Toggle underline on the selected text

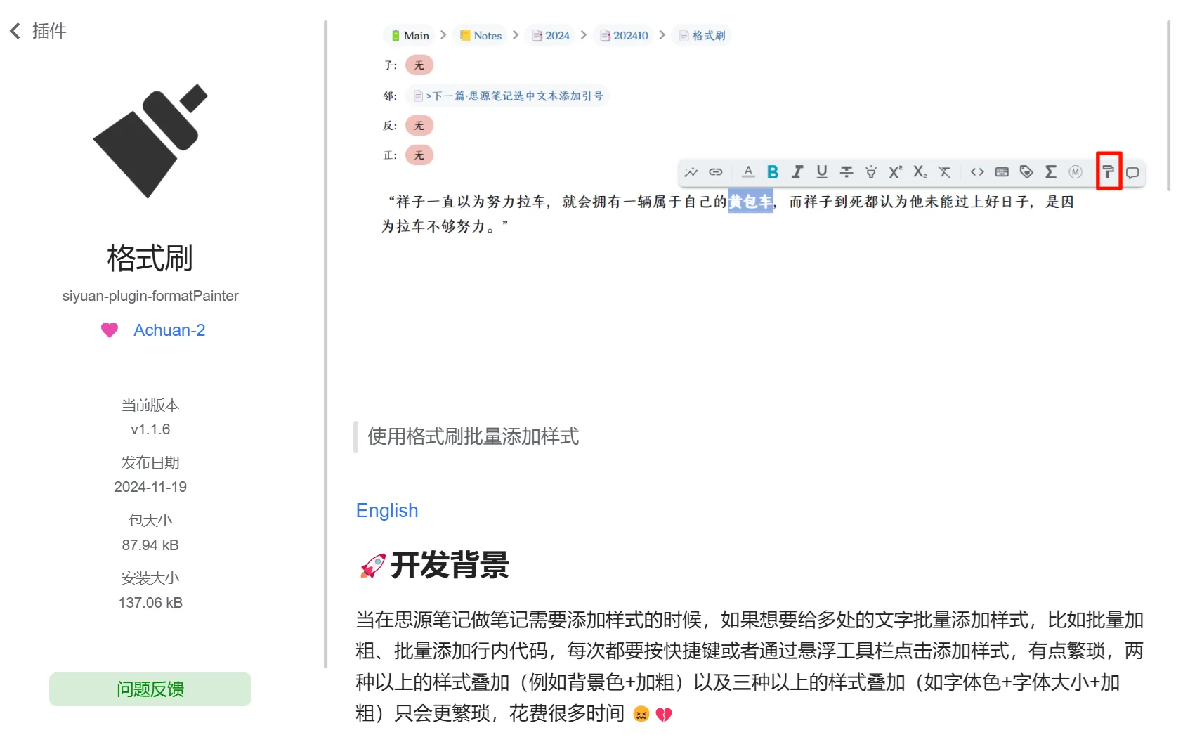tap(821, 171)
